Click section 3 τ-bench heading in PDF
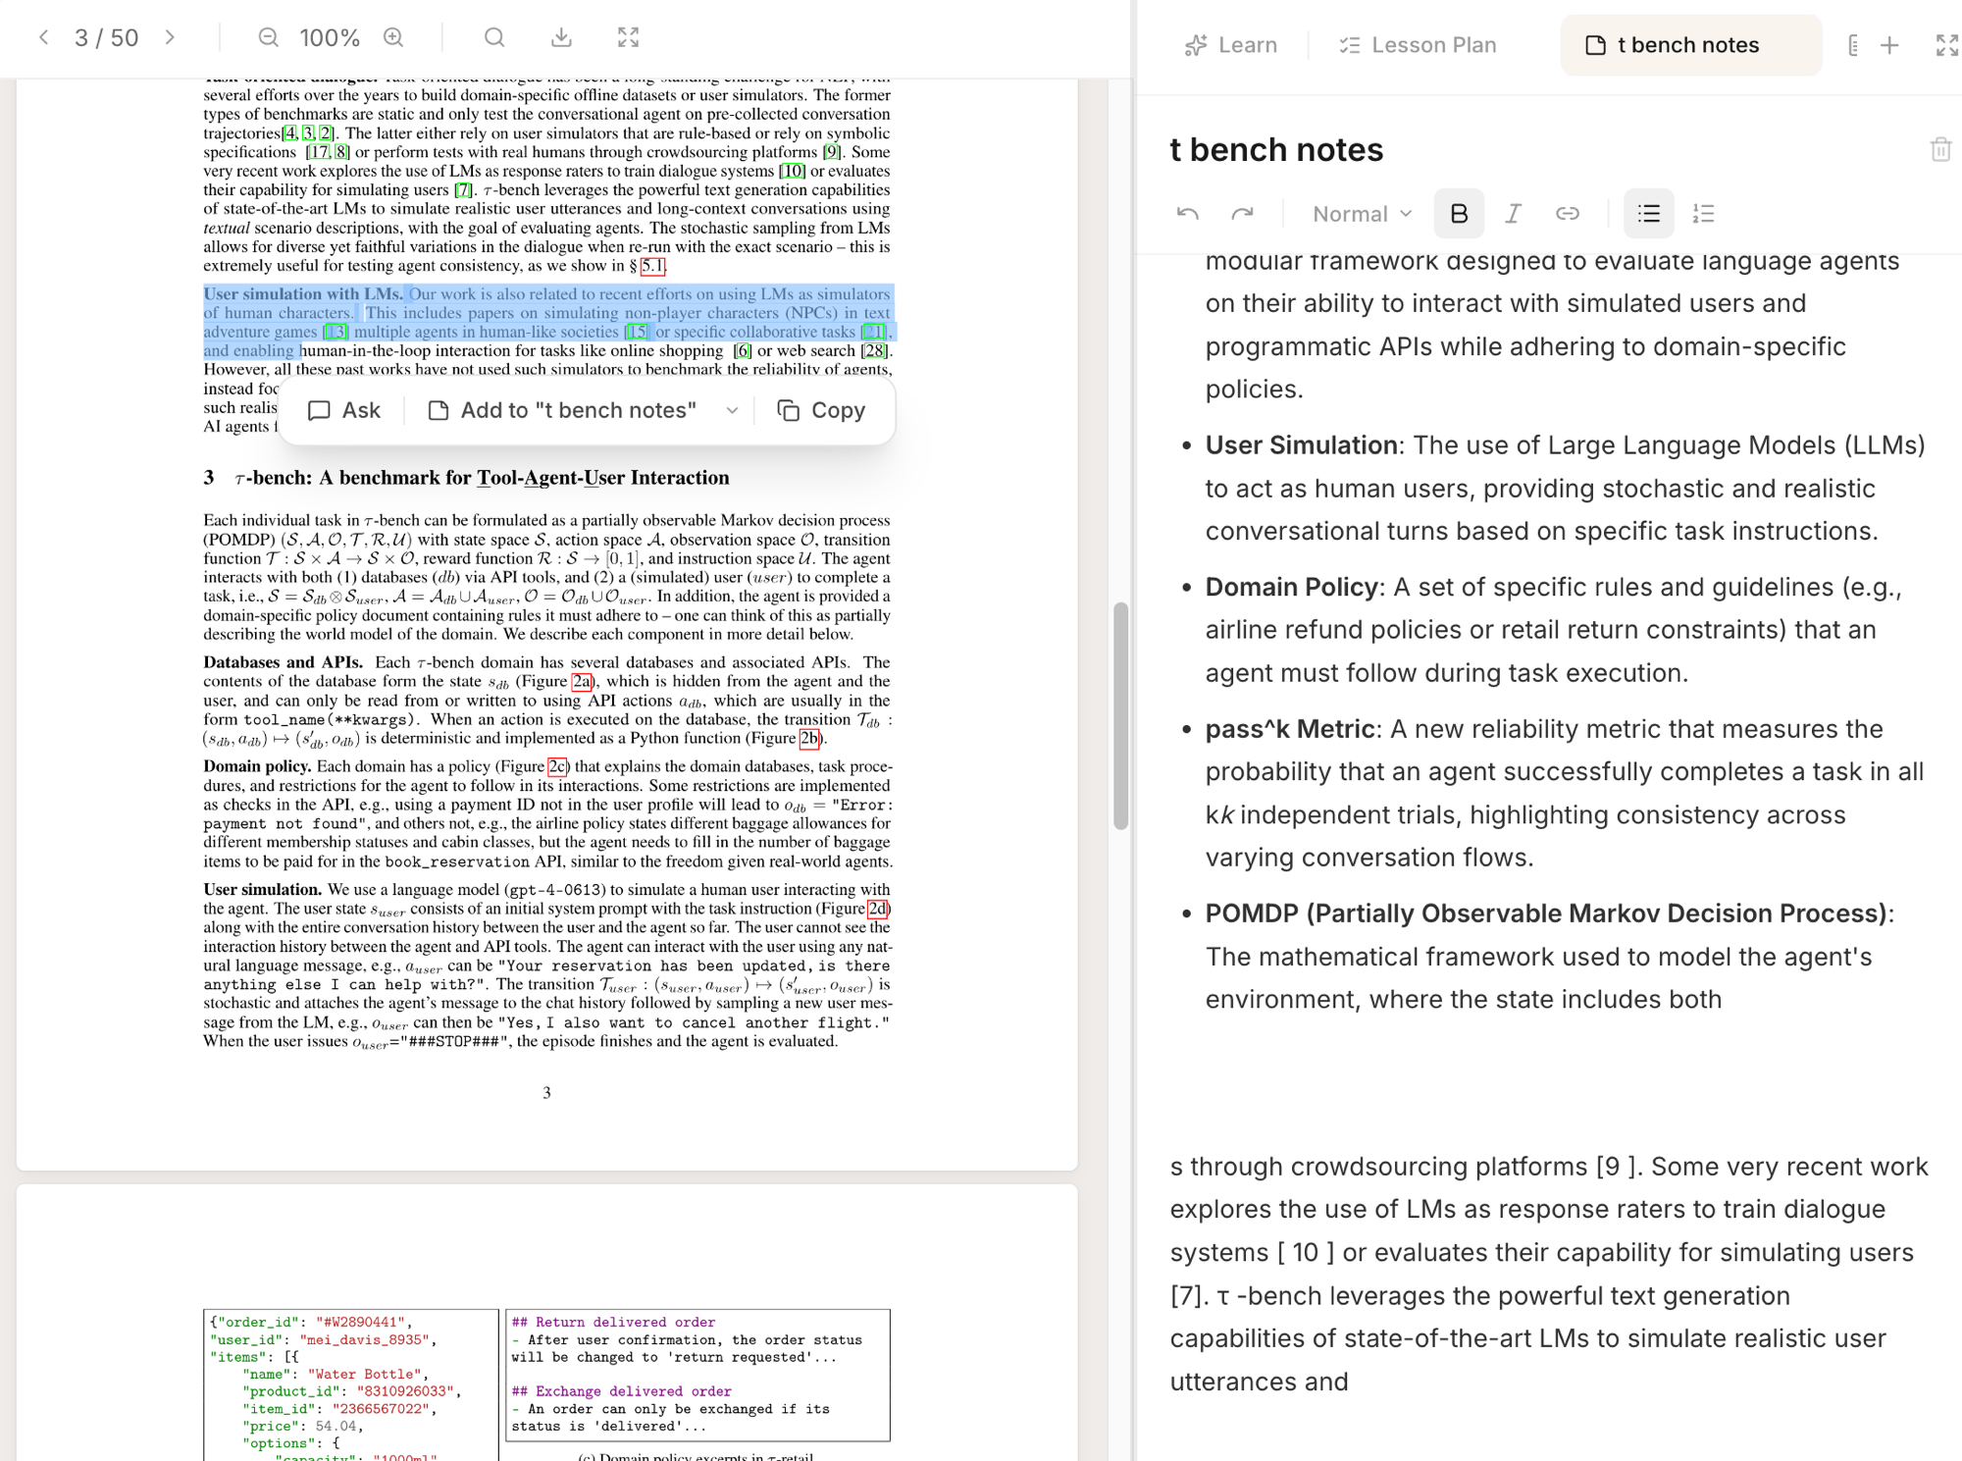The height and width of the screenshot is (1461, 1962). pyautogui.click(x=466, y=478)
